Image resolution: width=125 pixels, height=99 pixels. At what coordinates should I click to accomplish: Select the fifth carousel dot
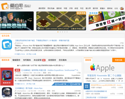click(x=67, y=32)
